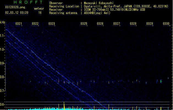Click observer name Masayuki Kobayashi

click(99, 3)
